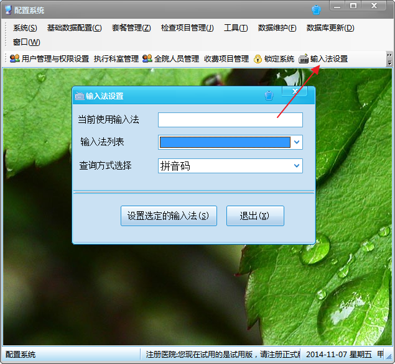Click the 全院人员管理 people icon
Viewport: 395px width, 364px height.
pos(147,58)
